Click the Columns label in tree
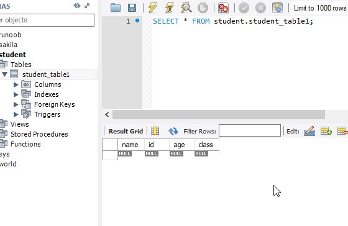This screenshot has height=226, width=348. [48, 84]
